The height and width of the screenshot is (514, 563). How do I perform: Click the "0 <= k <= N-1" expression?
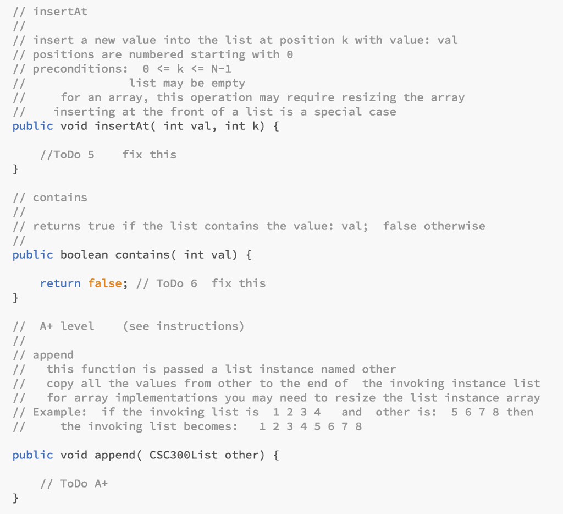[187, 69]
